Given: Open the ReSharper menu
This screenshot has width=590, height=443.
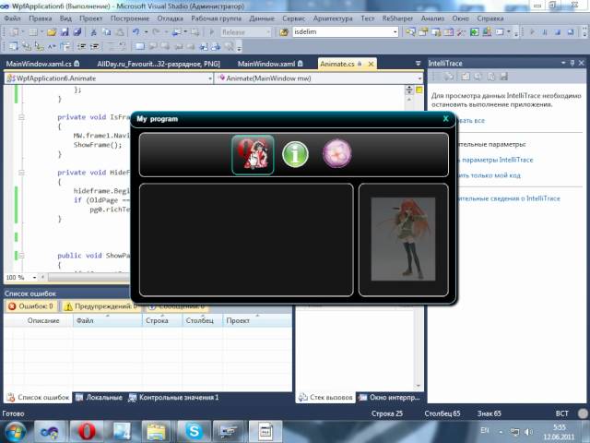Looking at the screenshot, I should [397, 18].
